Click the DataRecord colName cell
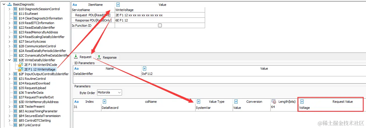 pos(148,108)
